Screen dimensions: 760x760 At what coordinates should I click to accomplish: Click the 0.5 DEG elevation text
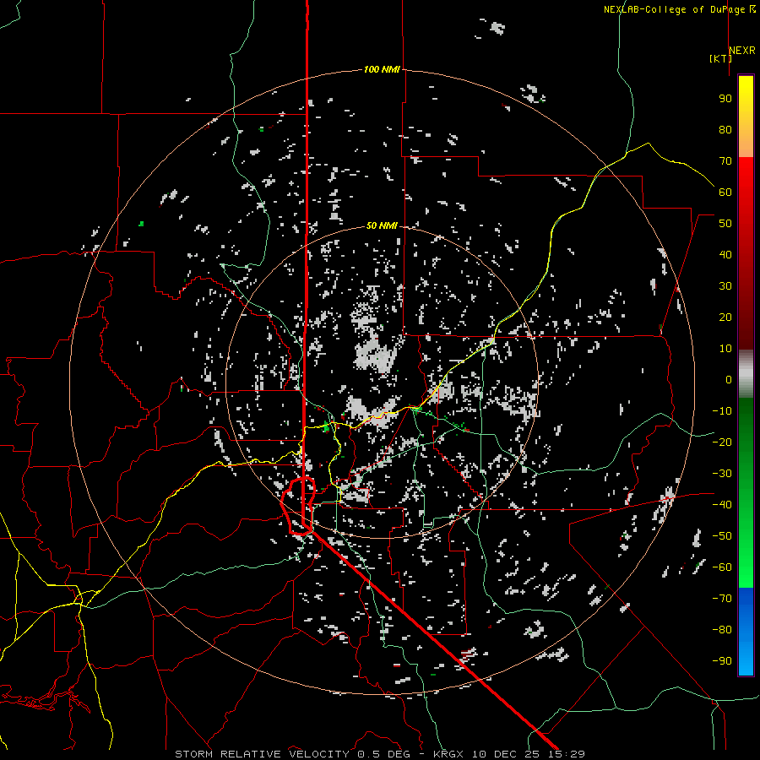pyautogui.click(x=384, y=754)
